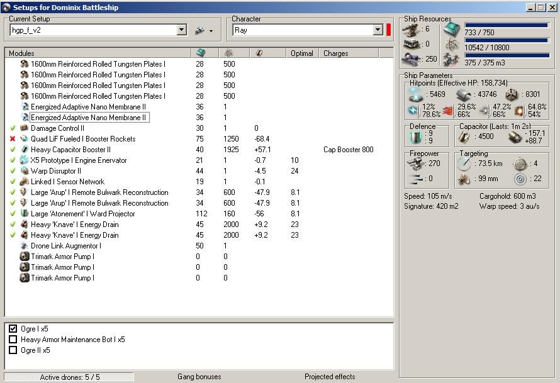Click Heavy Capacitor Booster II icon

pyautogui.click(x=25, y=149)
